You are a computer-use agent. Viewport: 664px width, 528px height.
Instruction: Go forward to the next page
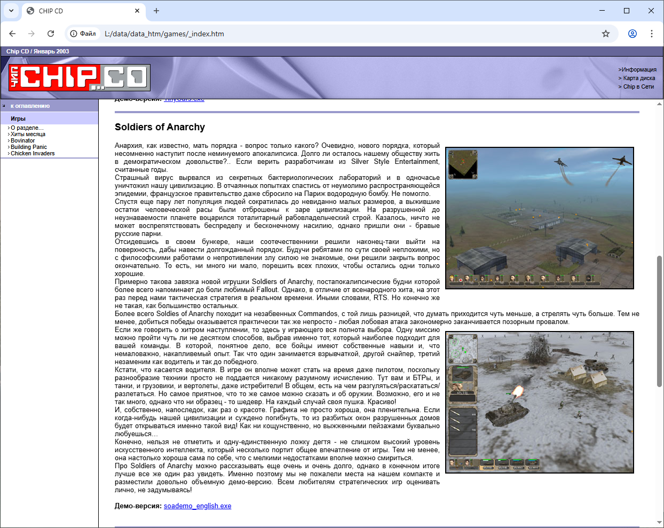coord(31,34)
